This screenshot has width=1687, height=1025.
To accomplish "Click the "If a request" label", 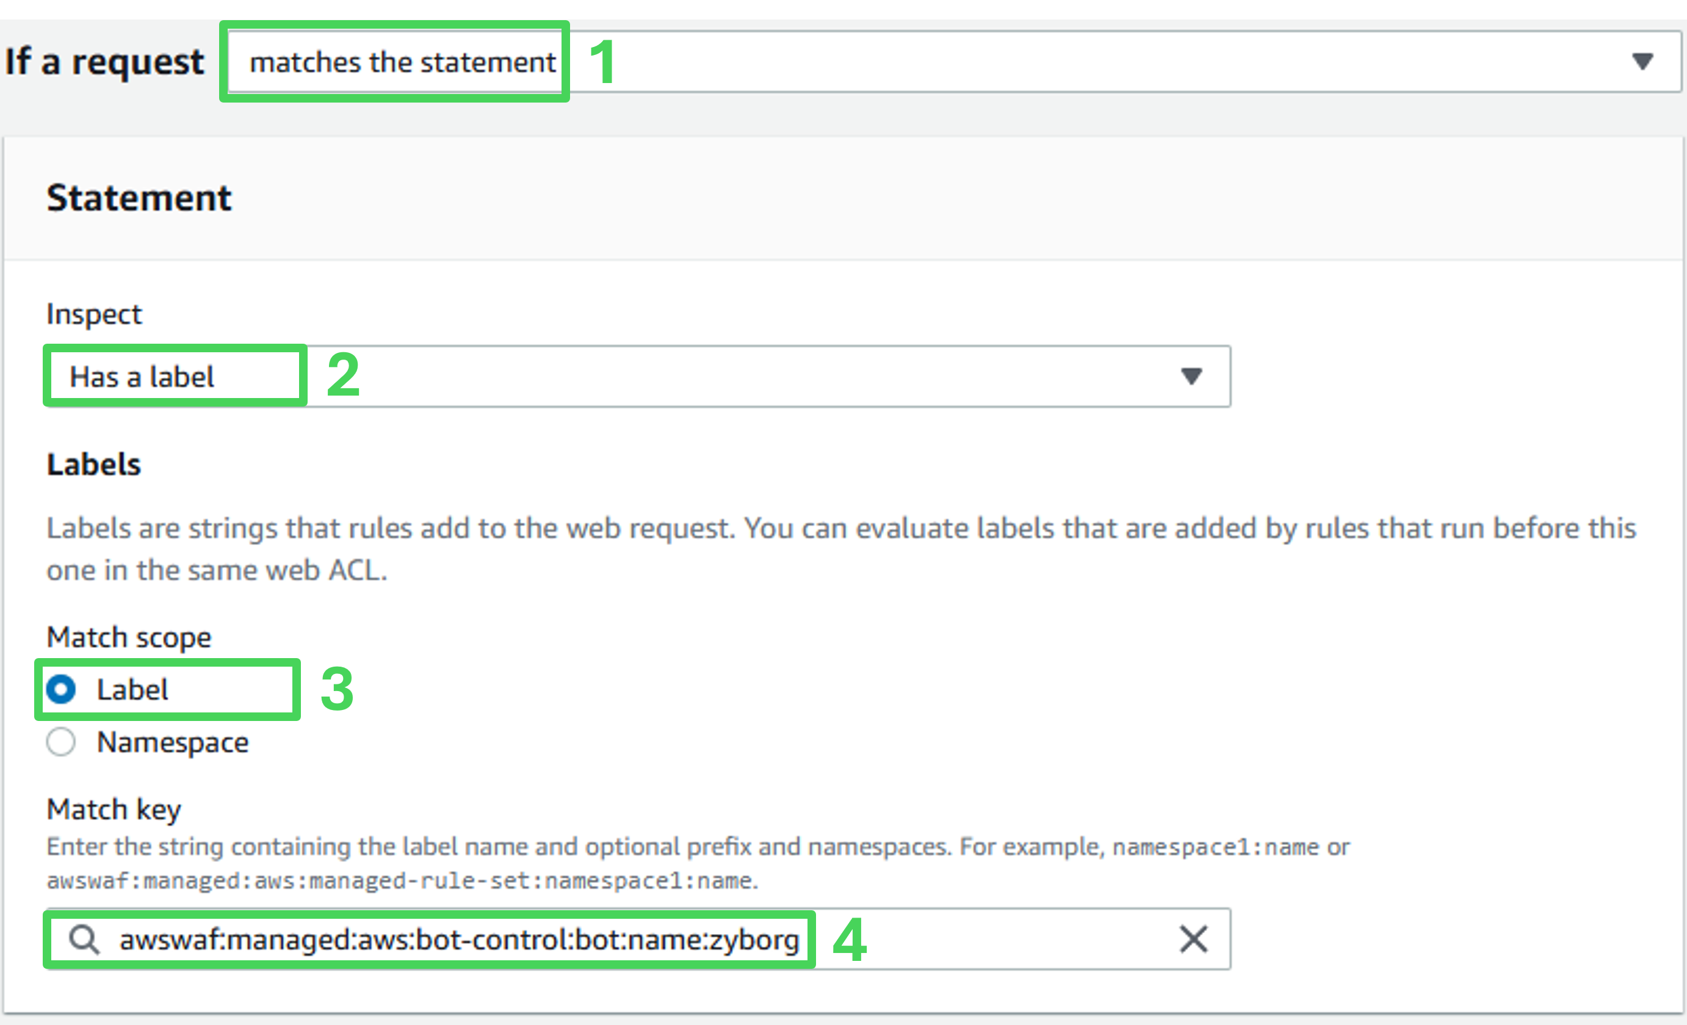I will tap(104, 62).
